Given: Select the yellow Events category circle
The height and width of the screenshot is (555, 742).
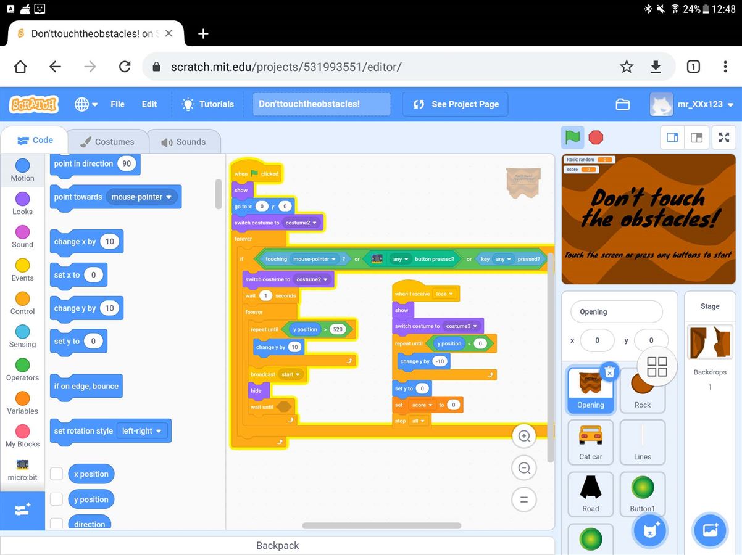Looking at the screenshot, I should [x=22, y=266].
